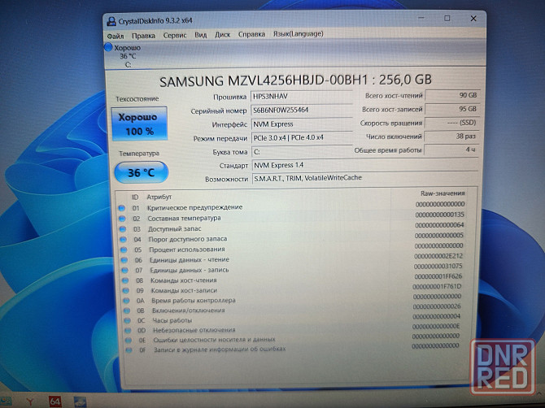
Task: Click the blue status circle beside Хорошо at top
Action: (108, 47)
